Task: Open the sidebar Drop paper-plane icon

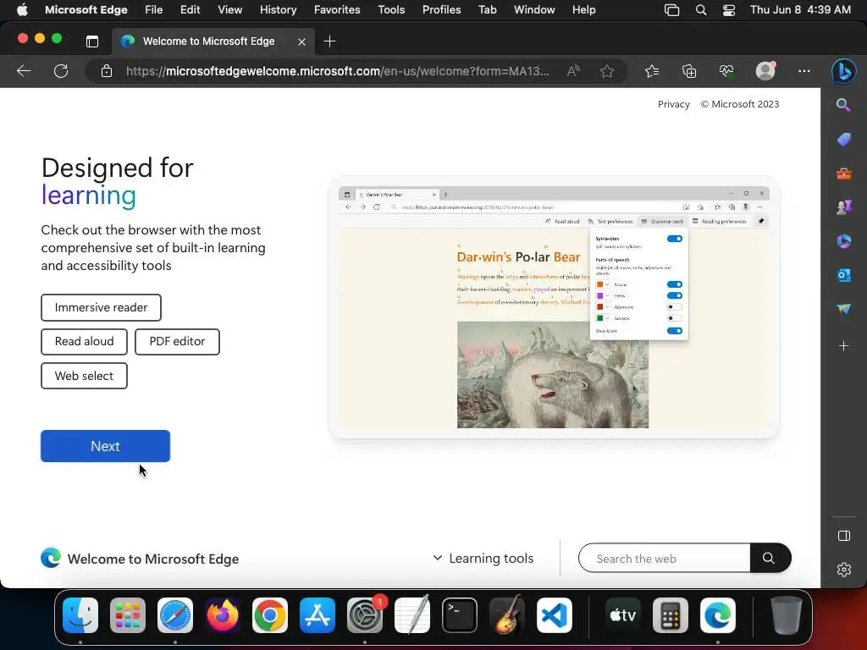Action: (844, 308)
